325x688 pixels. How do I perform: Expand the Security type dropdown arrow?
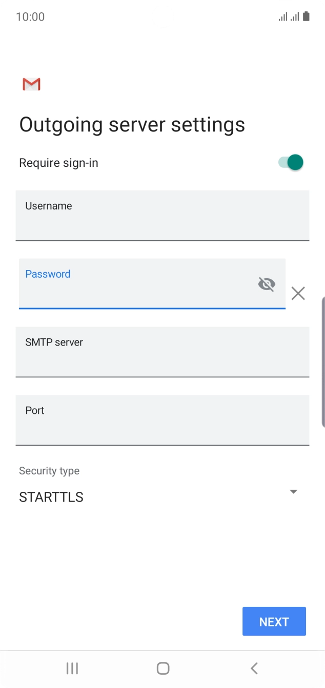click(293, 491)
